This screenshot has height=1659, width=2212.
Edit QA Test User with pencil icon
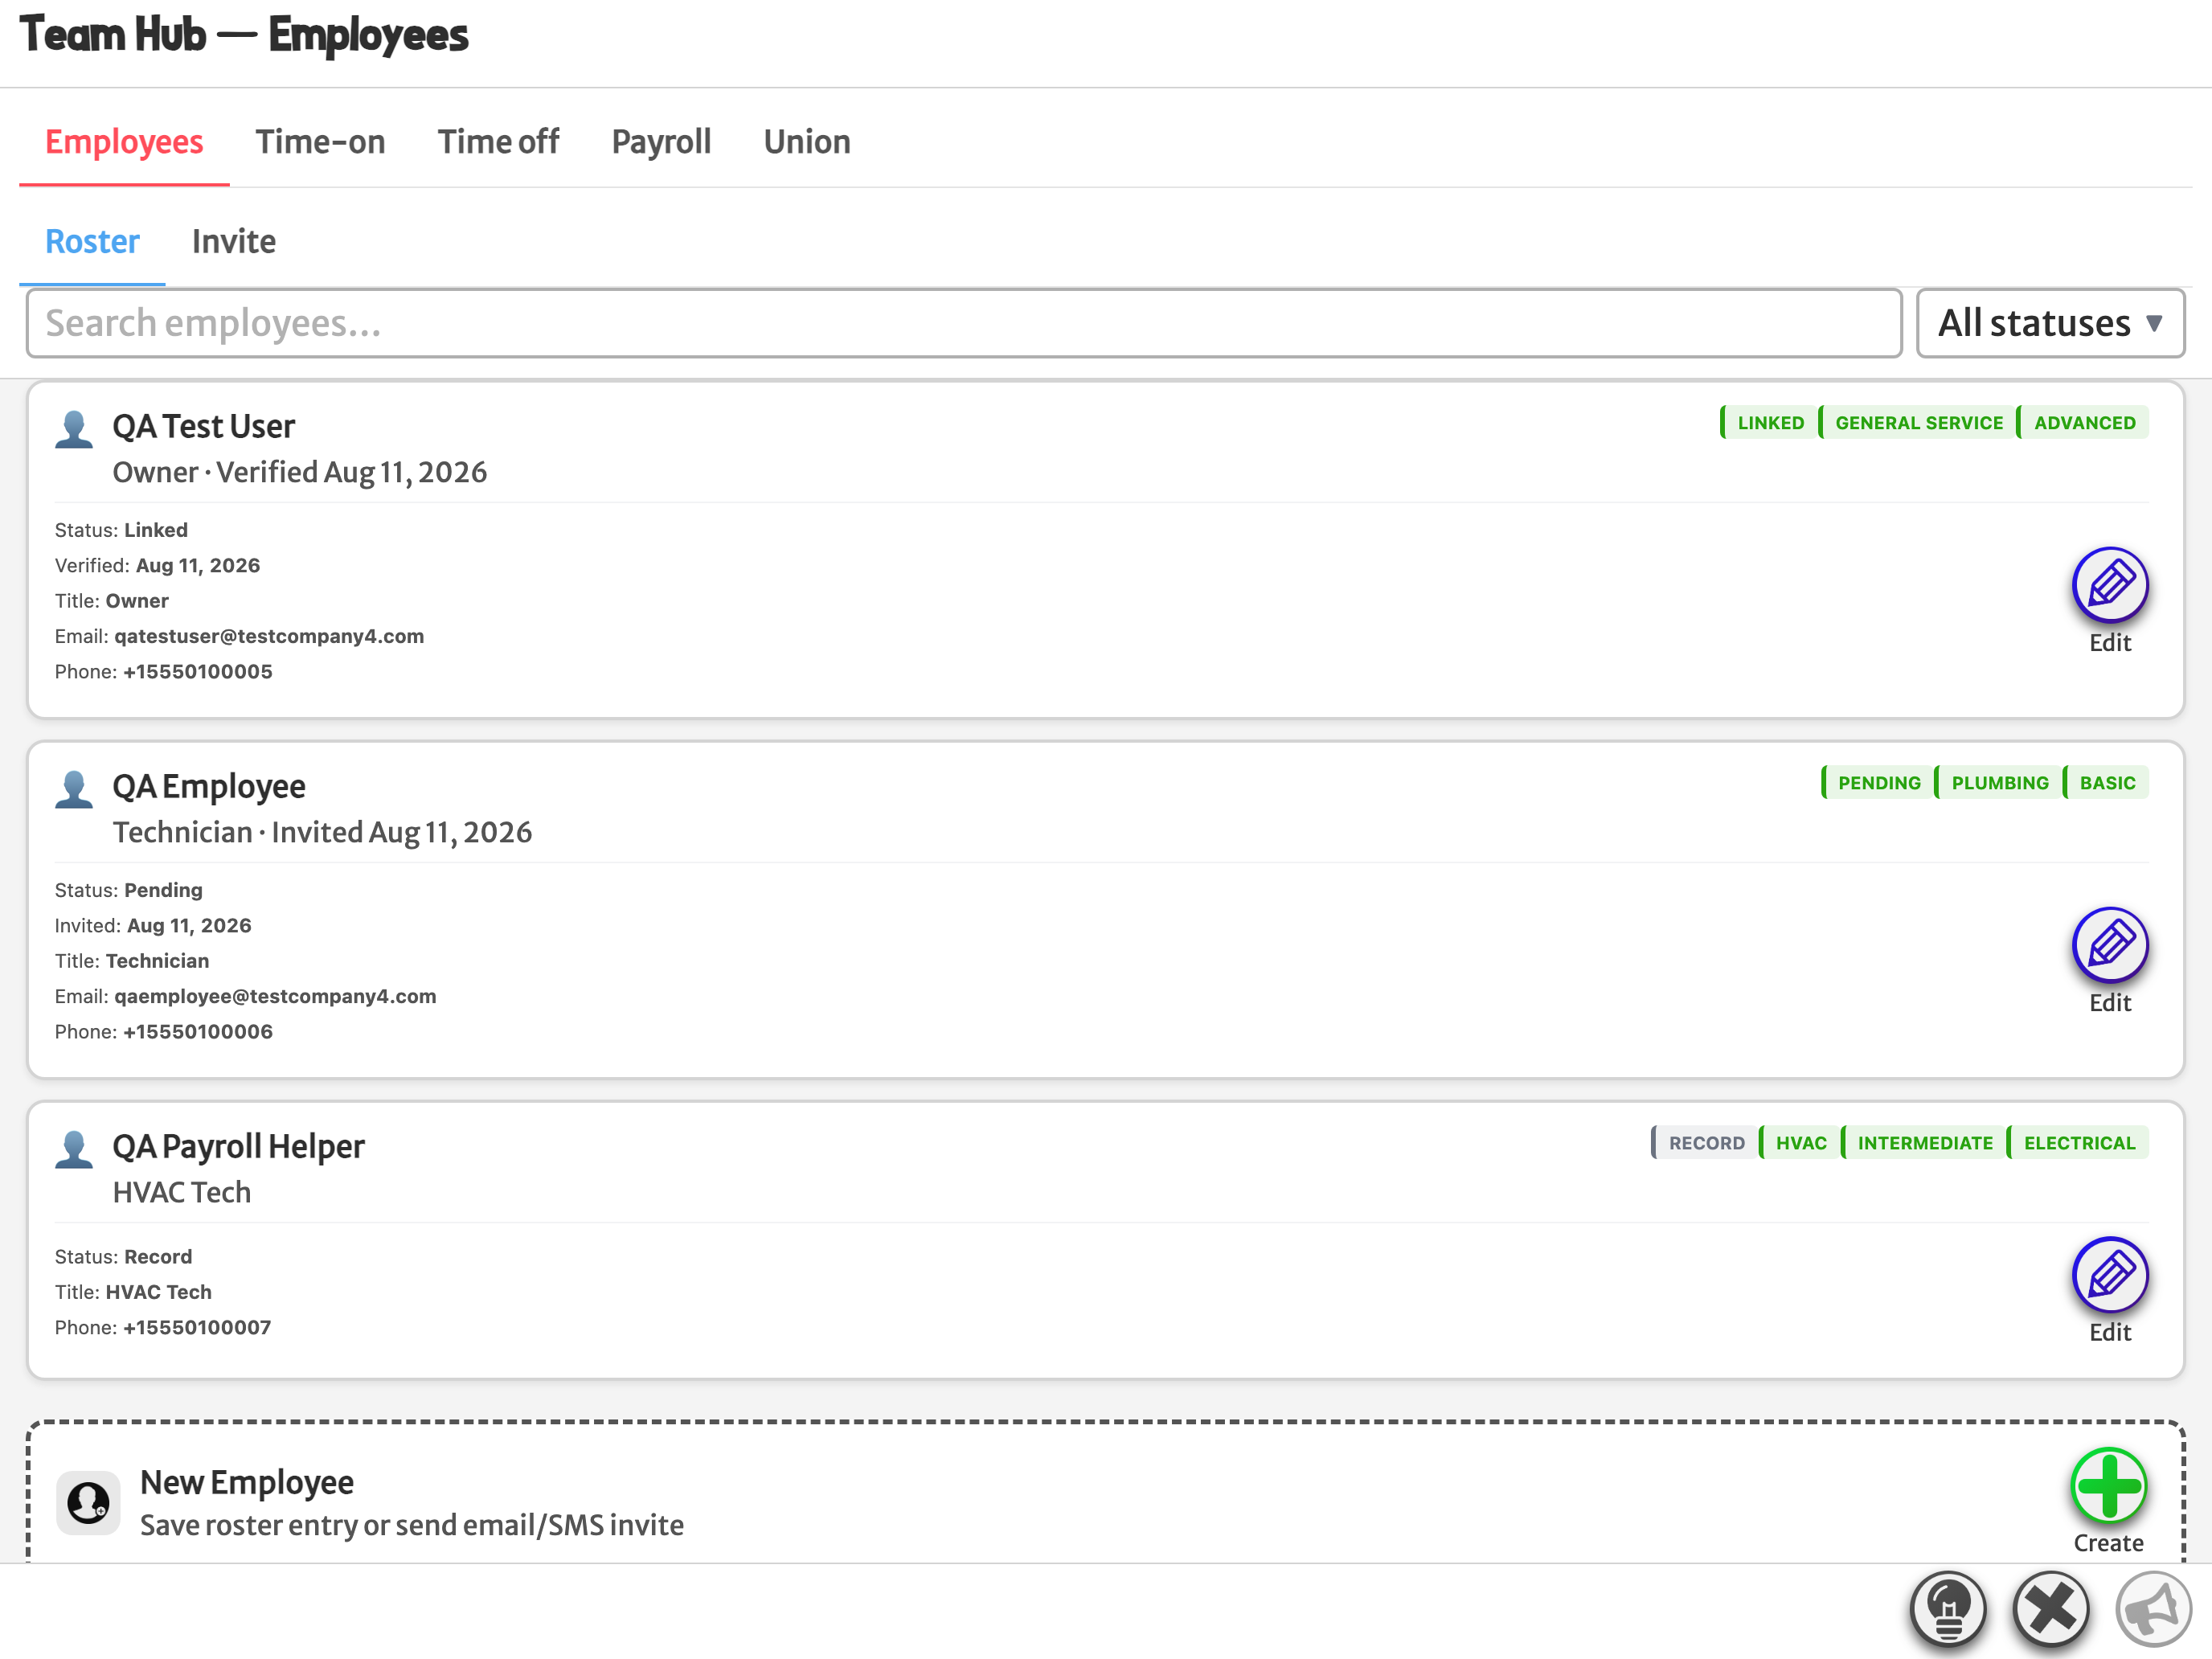pyautogui.click(x=2110, y=585)
